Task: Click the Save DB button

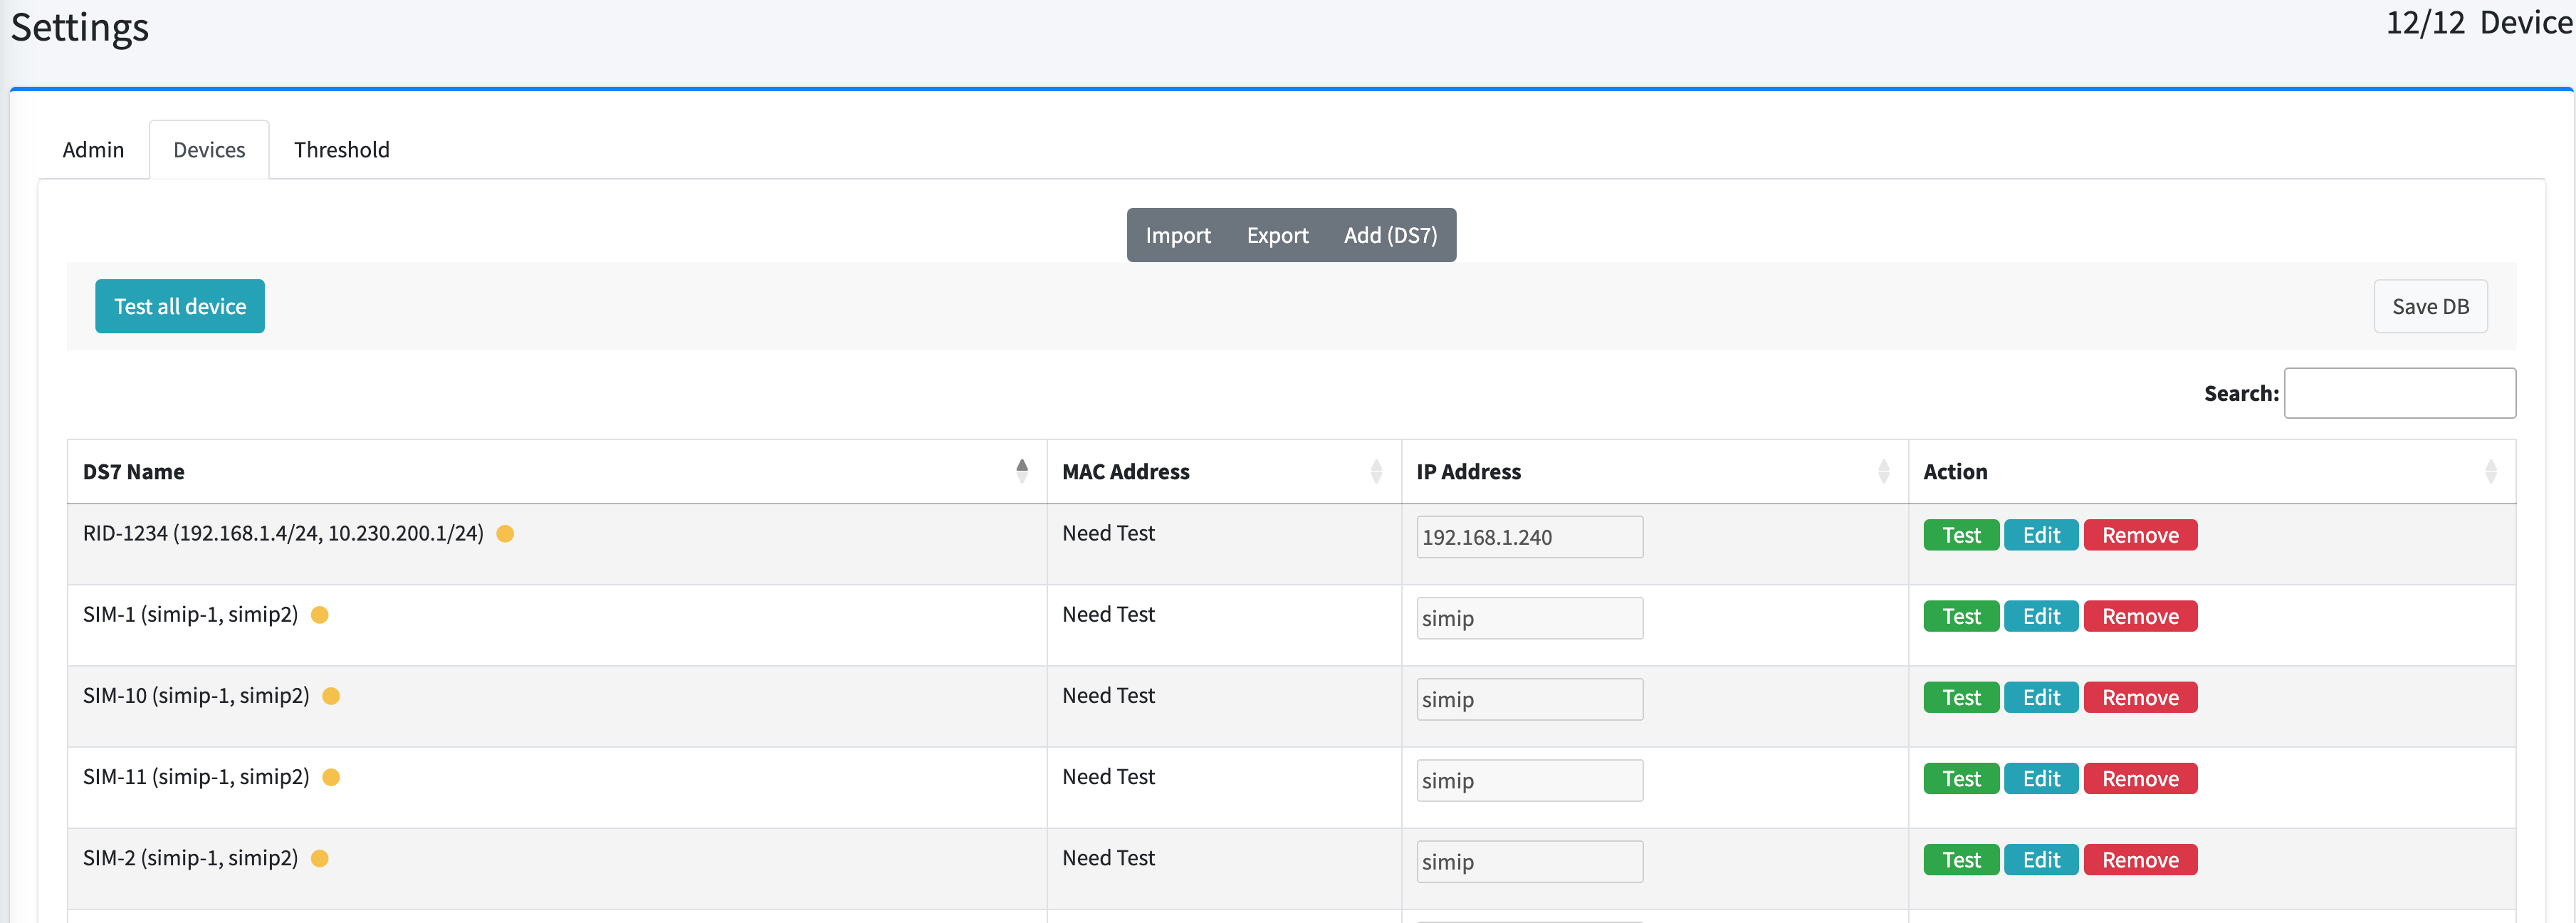Action: tap(2429, 306)
